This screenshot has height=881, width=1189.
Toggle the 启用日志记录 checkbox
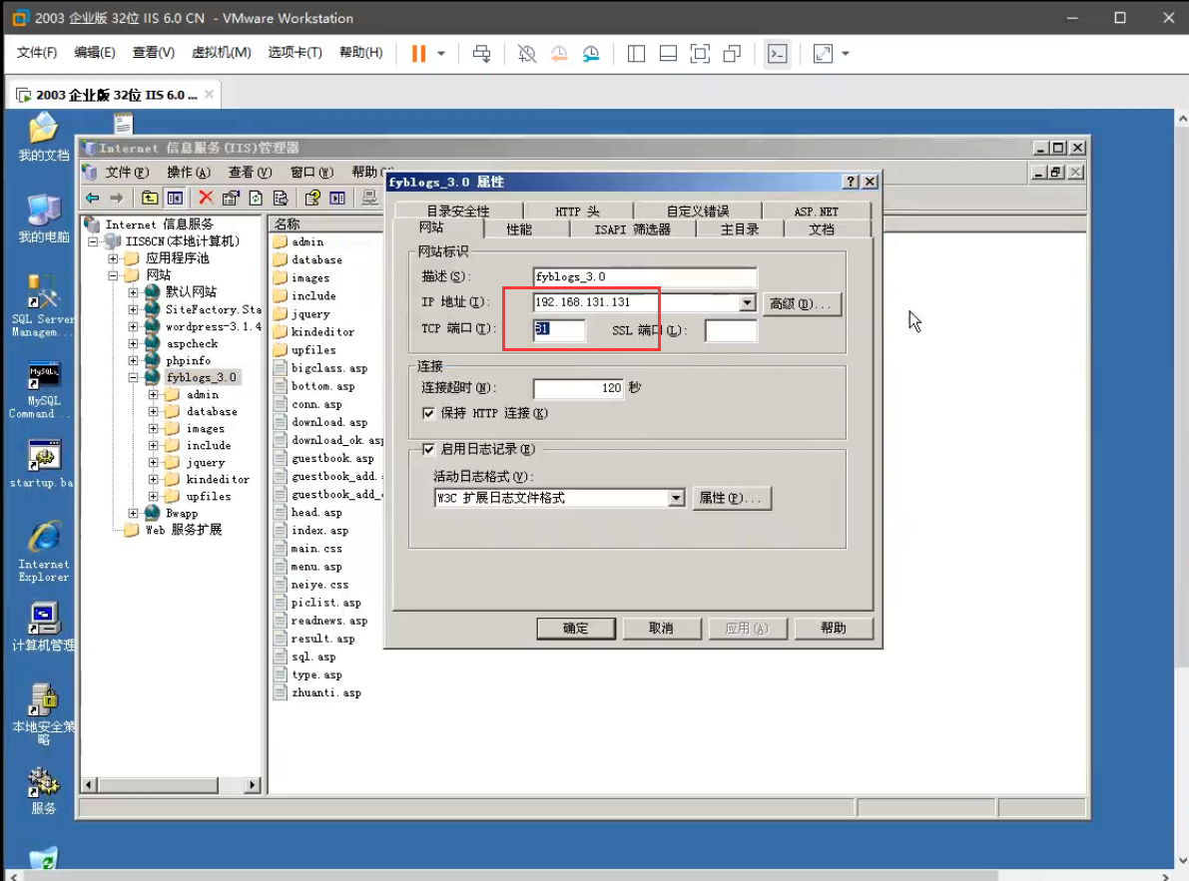pyautogui.click(x=429, y=449)
